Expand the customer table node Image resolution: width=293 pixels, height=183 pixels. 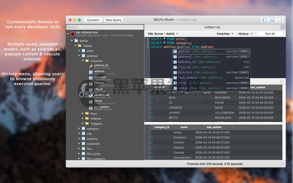79,143
